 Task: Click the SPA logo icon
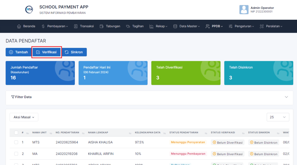point(29,9)
